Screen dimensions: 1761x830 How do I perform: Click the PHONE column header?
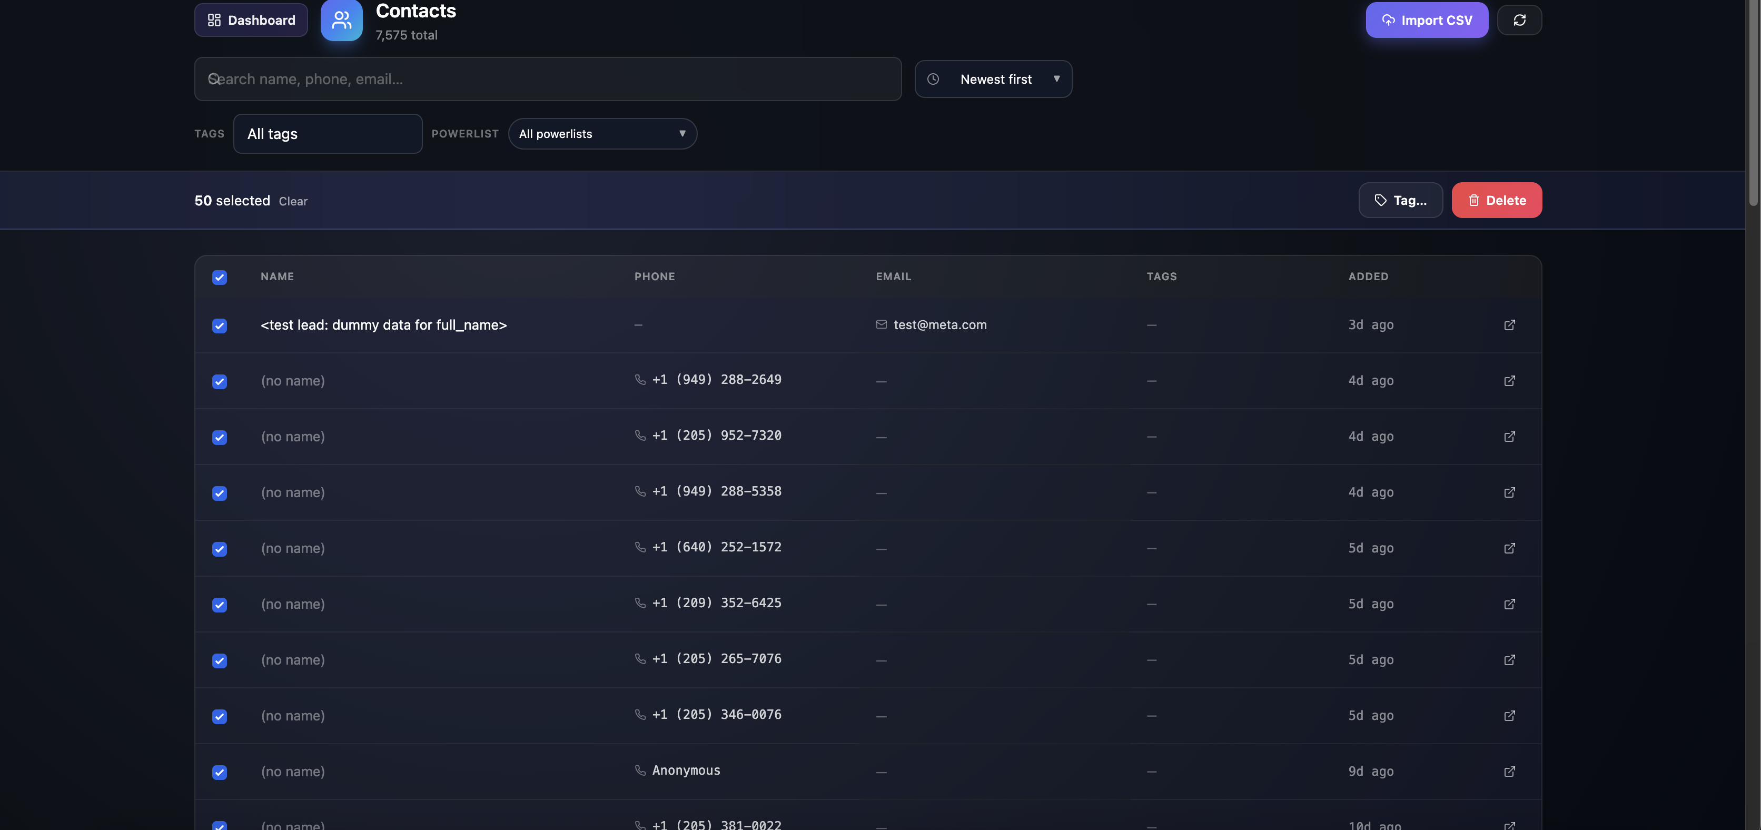click(x=654, y=276)
